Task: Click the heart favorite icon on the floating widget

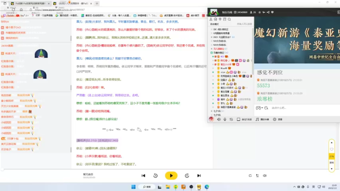Action: [331, 149]
